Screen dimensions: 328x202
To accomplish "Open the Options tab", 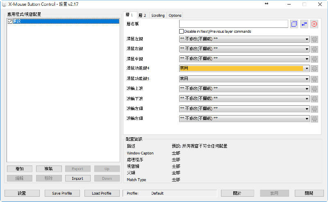I will [x=175, y=16].
